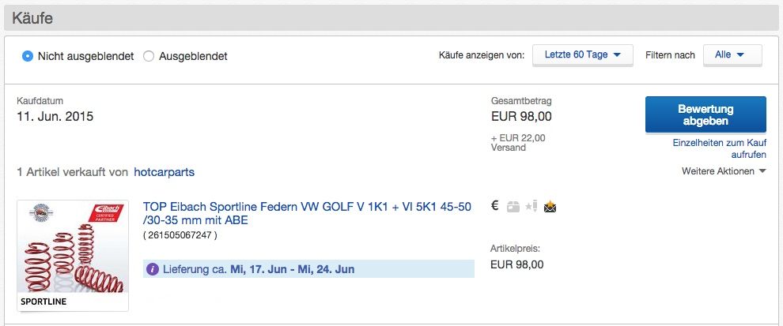Open the Alle filter dropdown
Viewport: 783px width, 326px height.
732,54
